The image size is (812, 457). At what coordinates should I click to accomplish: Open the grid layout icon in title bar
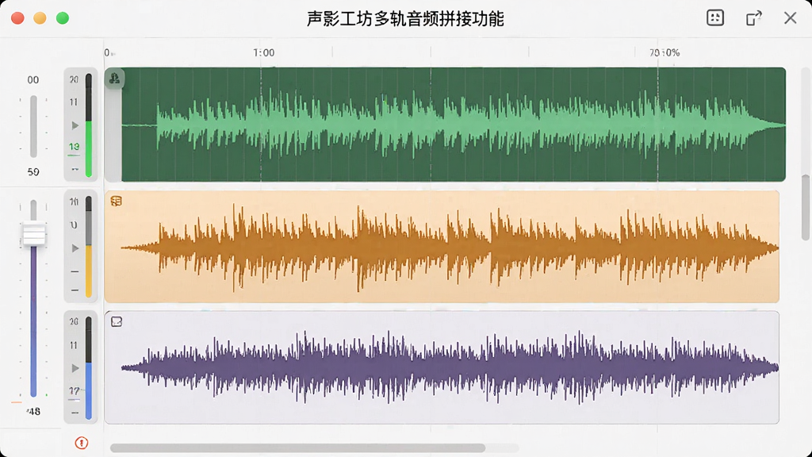click(715, 17)
